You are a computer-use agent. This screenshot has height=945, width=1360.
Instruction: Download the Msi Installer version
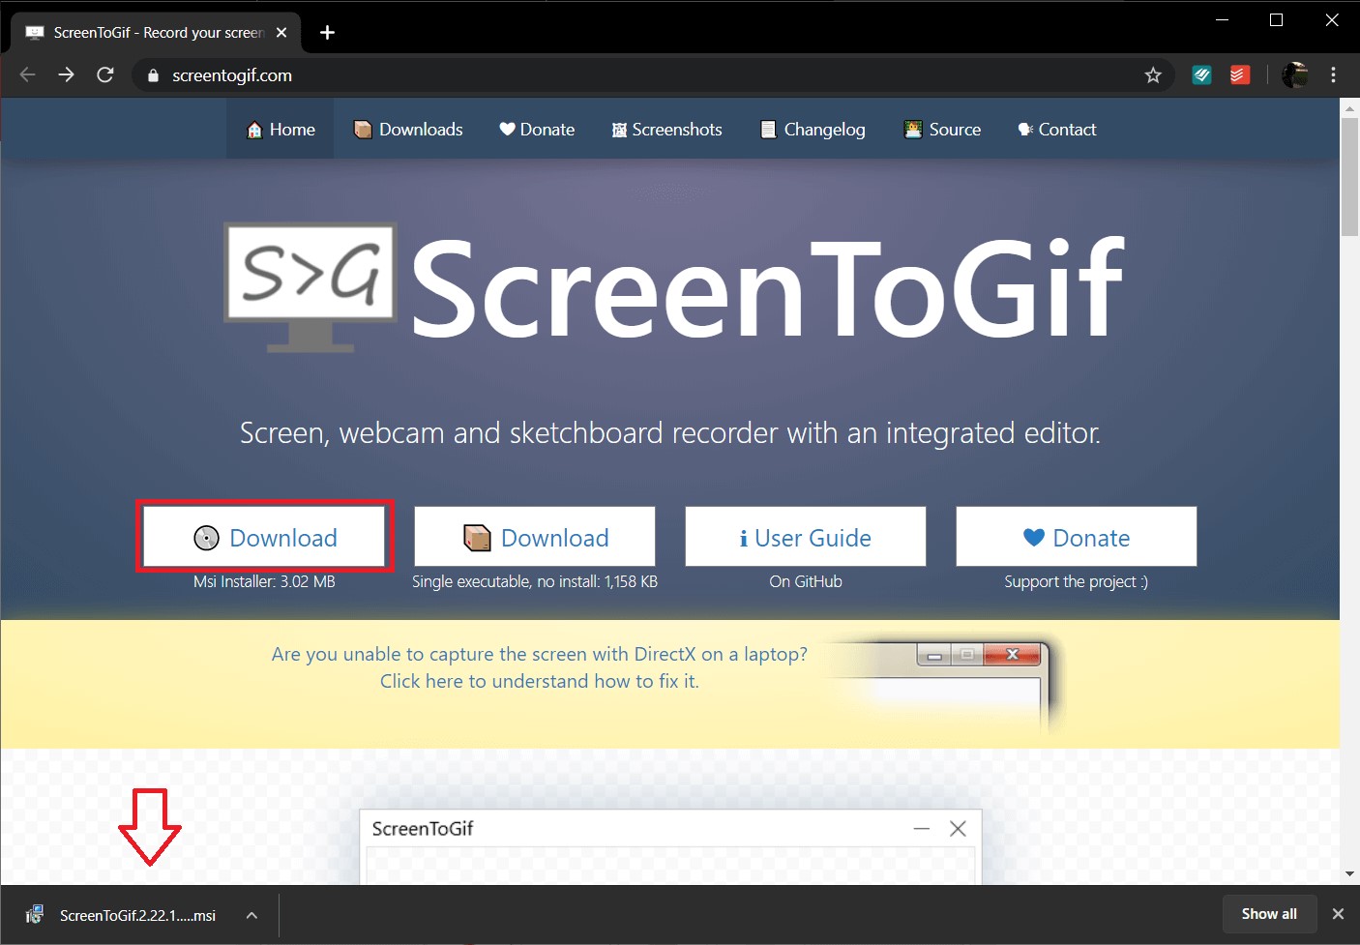click(265, 538)
